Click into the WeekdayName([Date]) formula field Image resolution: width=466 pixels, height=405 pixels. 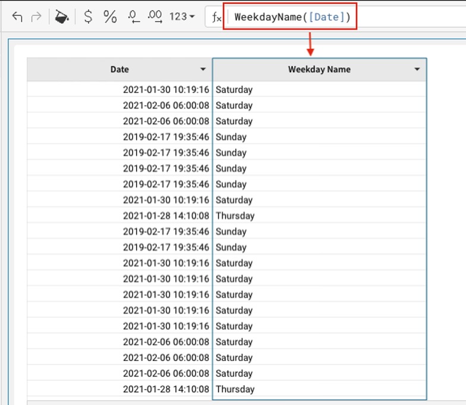point(290,17)
